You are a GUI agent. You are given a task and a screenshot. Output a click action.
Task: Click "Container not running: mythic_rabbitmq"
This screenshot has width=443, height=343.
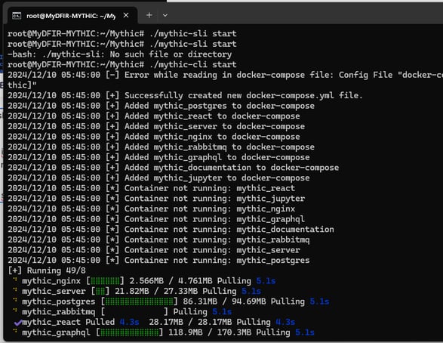217,239
